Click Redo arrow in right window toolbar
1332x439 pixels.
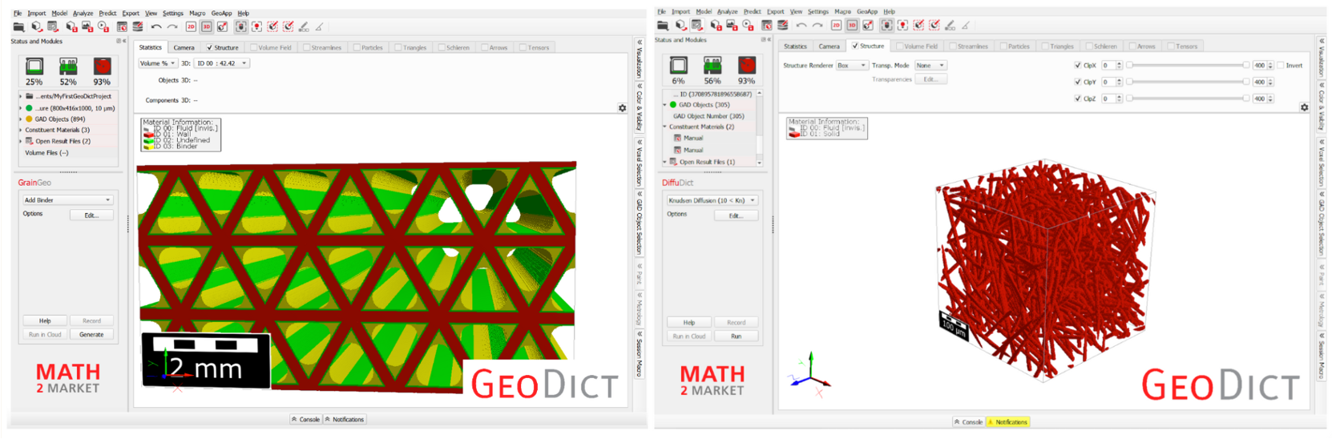[817, 26]
